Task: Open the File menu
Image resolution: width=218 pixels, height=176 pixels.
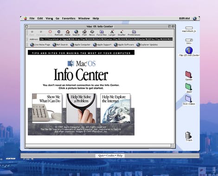Action: [32, 19]
